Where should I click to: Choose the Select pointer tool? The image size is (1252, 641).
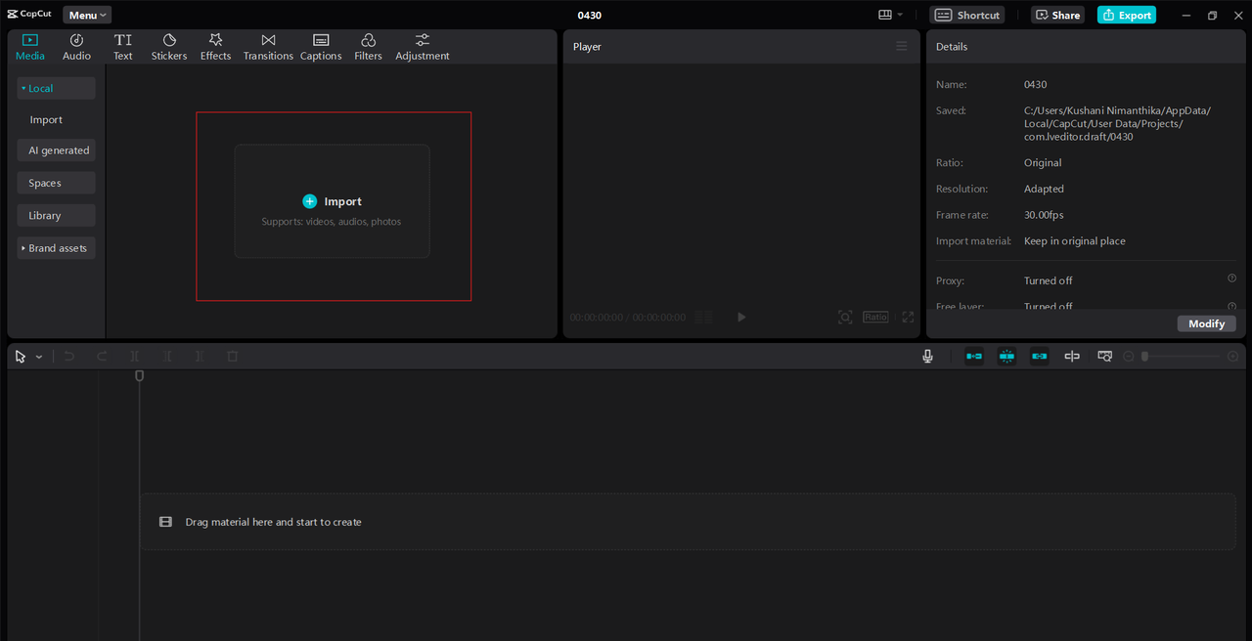tap(21, 357)
